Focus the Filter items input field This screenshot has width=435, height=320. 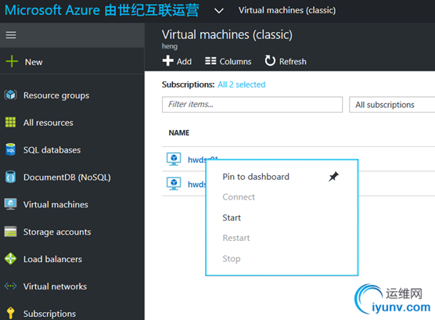coord(252,104)
